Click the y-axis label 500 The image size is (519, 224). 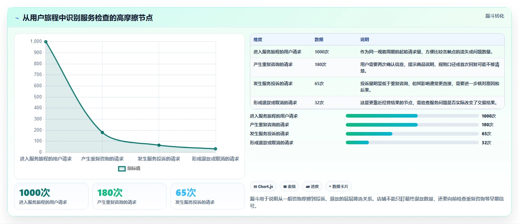pos(38,97)
